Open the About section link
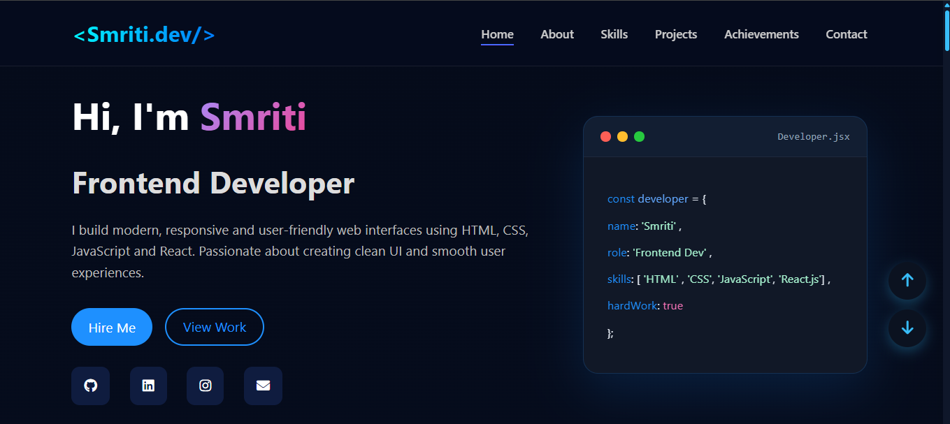This screenshot has width=950, height=424. tap(557, 34)
